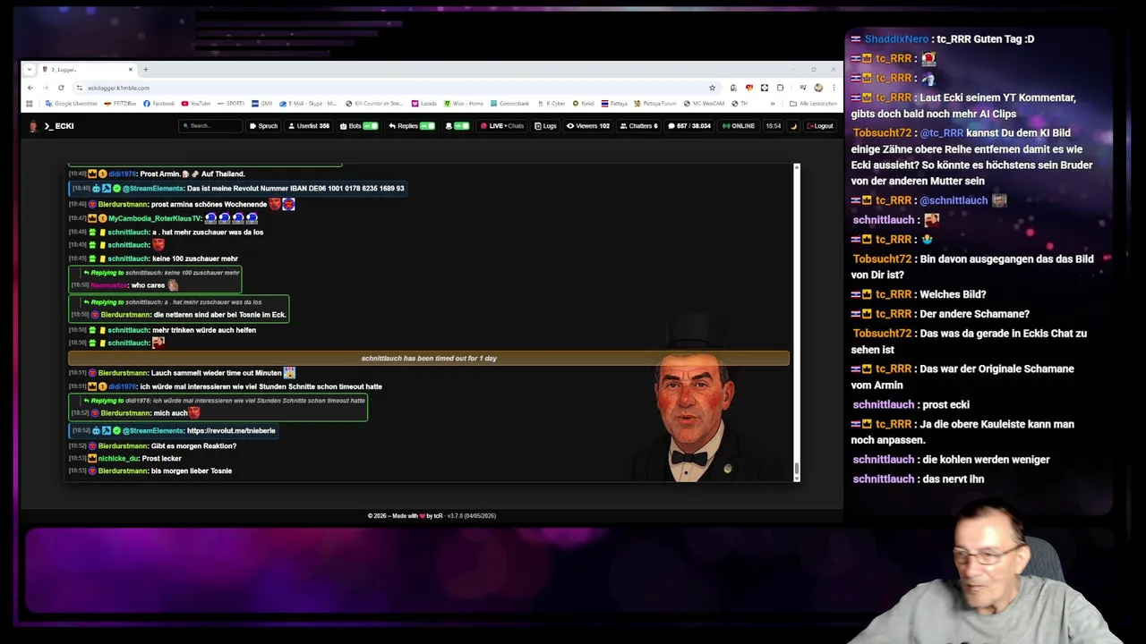Reload the page in browser
The width and height of the screenshot is (1146, 644).
pos(61,88)
